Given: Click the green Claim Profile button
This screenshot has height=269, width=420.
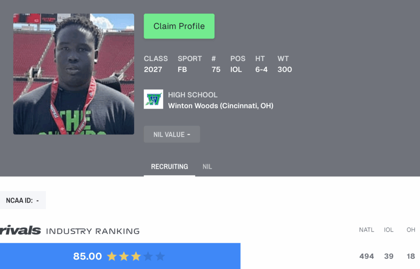Looking at the screenshot, I should point(179,26).
